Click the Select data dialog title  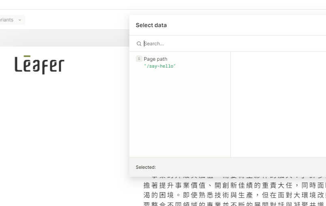(x=151, y=25)
